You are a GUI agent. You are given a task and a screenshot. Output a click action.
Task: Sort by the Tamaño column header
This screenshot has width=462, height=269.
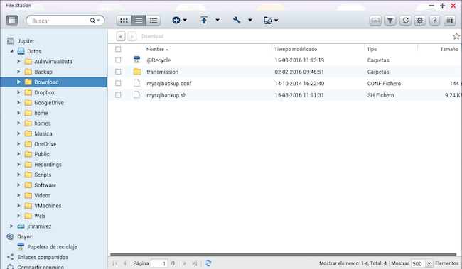point(449,49)
